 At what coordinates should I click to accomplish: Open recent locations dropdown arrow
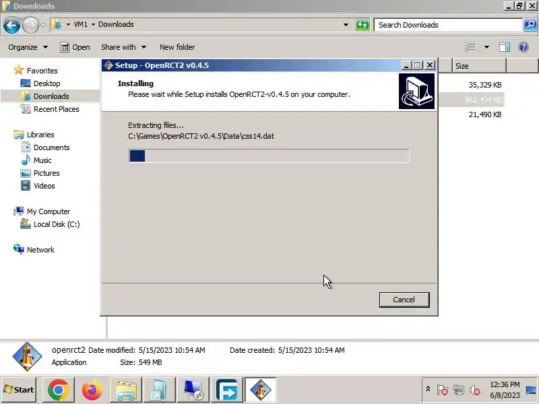pos(44,25)
